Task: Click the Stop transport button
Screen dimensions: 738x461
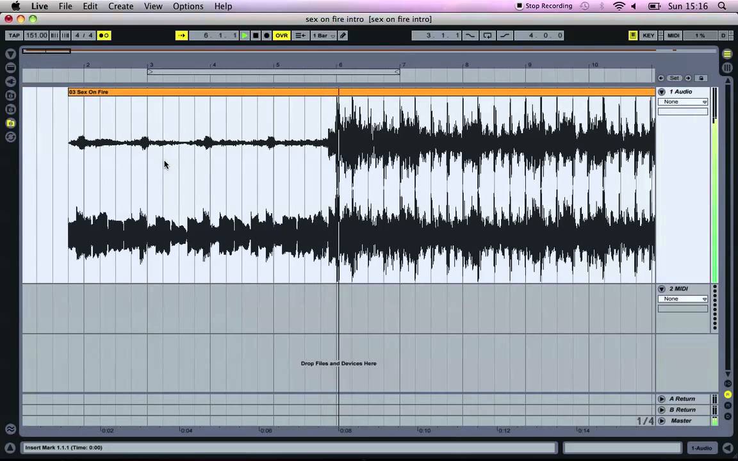Action: (x=256, y=35)
